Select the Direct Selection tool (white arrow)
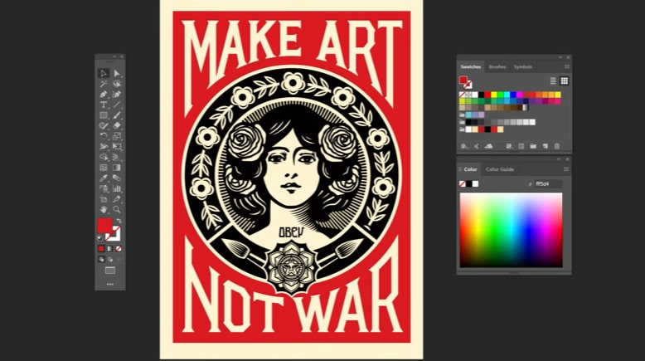Screen dimensions: 645x361 117,73
